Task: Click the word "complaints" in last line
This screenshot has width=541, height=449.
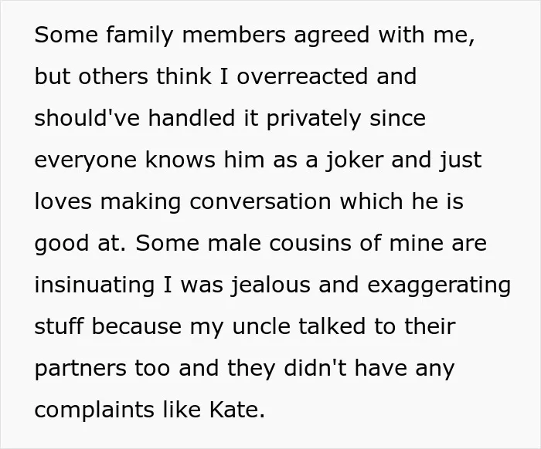Action: (94, 410)
